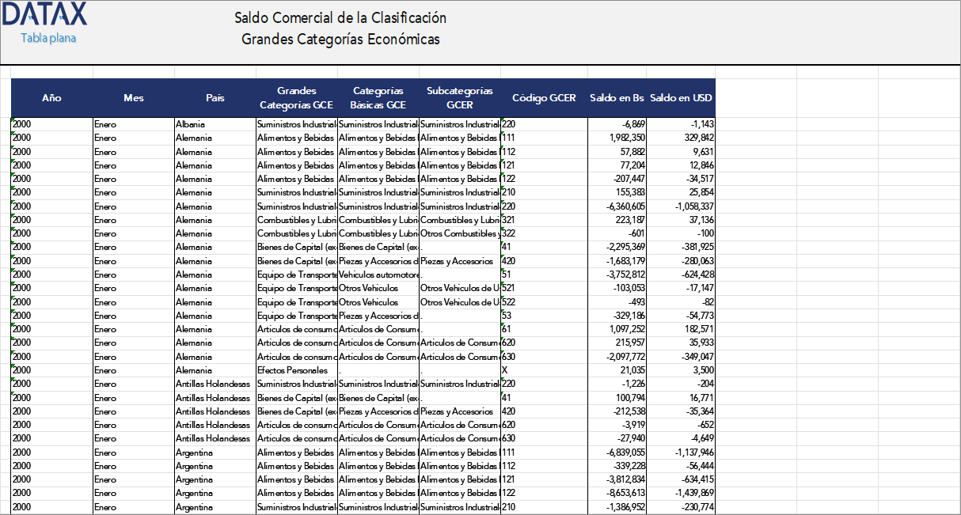The height and width of the screenshot is (515, 961).
Task: Click the DATAX logo
Action: [x=44, y=16]
